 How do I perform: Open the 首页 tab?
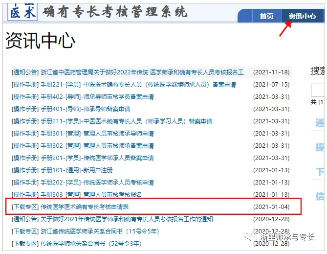[266, 16]
